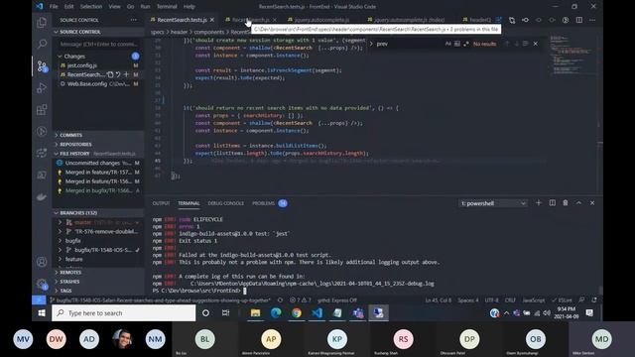Expand the STASHES section

[x=98, y=282]
